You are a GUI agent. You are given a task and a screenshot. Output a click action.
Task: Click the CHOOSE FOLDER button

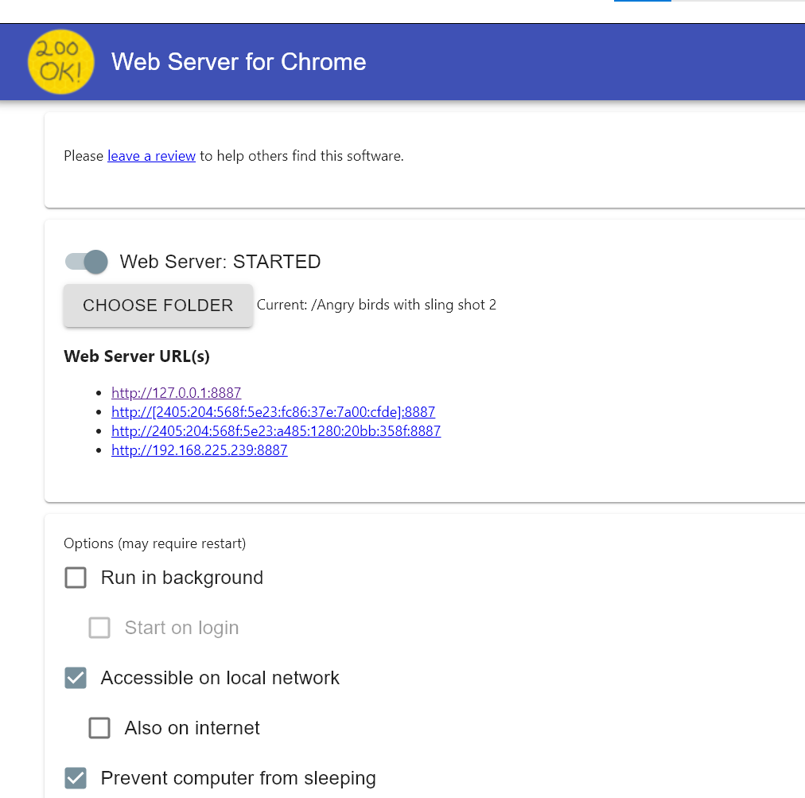pyautogui.click(x=157, y=305)
